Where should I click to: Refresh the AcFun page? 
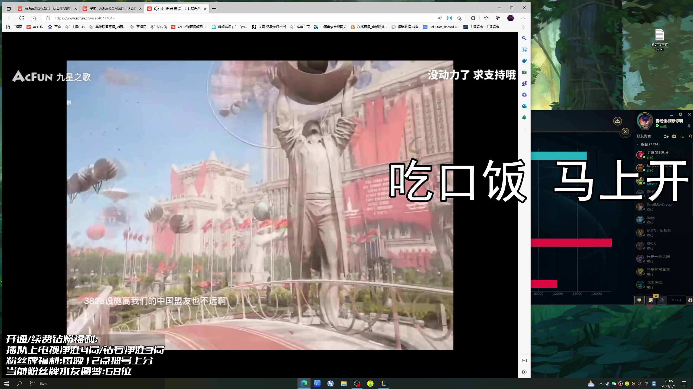(x=22, y=18)
